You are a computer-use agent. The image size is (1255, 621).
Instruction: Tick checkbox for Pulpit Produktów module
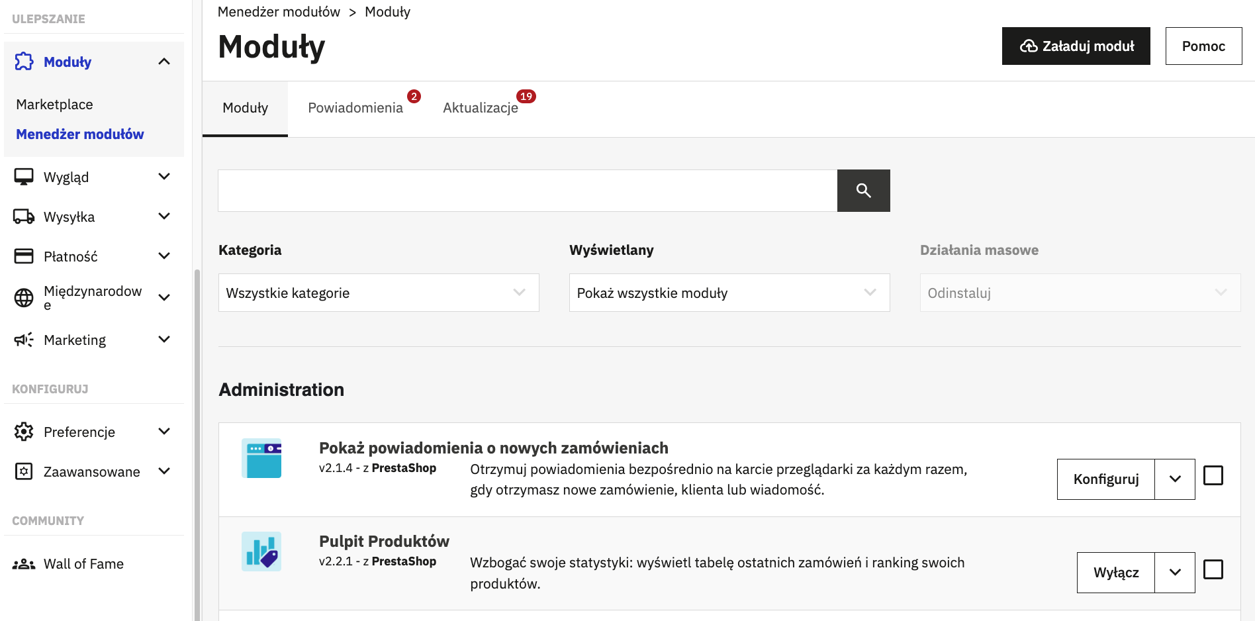pos(1213,569)
